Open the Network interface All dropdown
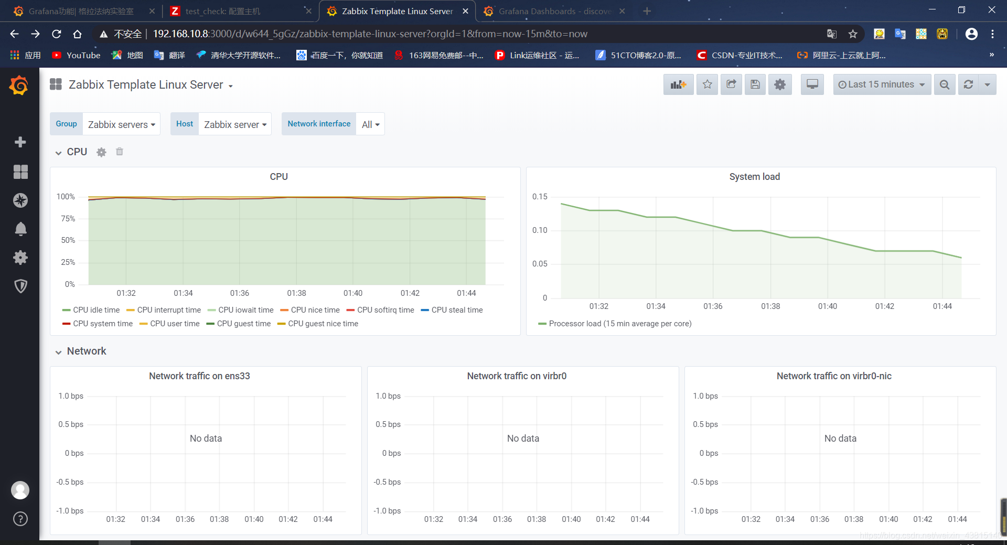The image size is (1007, 545). 370,124
